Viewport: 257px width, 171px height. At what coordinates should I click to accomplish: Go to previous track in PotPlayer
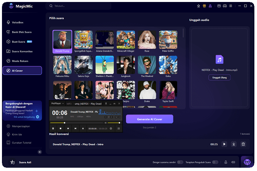pyautogui.click(x=68, y=128)
